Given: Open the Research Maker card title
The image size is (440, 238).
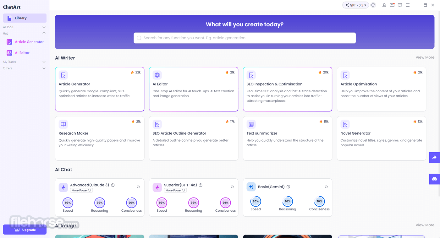Looking at the screenshot, I should [74, 133].
